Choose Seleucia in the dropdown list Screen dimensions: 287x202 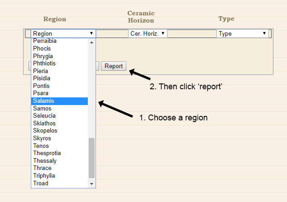coord(59,116)
